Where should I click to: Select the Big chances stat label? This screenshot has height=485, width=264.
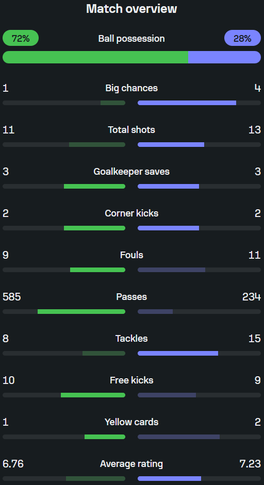click(x=131, y=88)
